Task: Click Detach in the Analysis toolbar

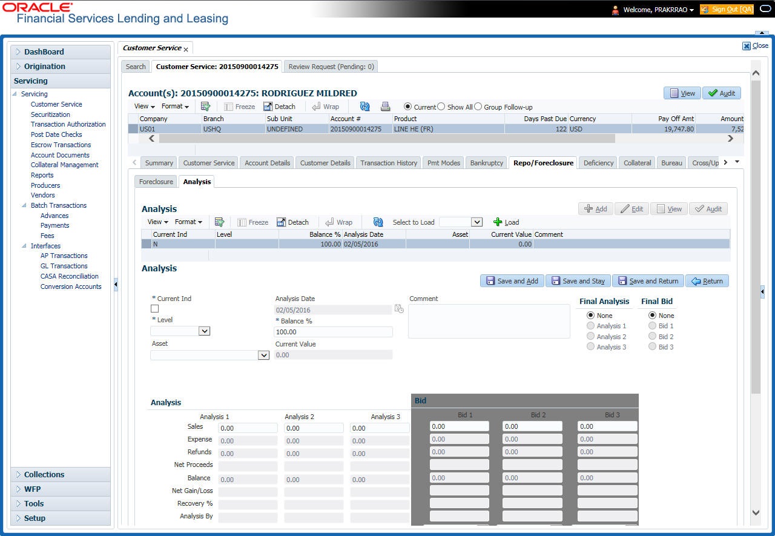Action: pos(293,222)
